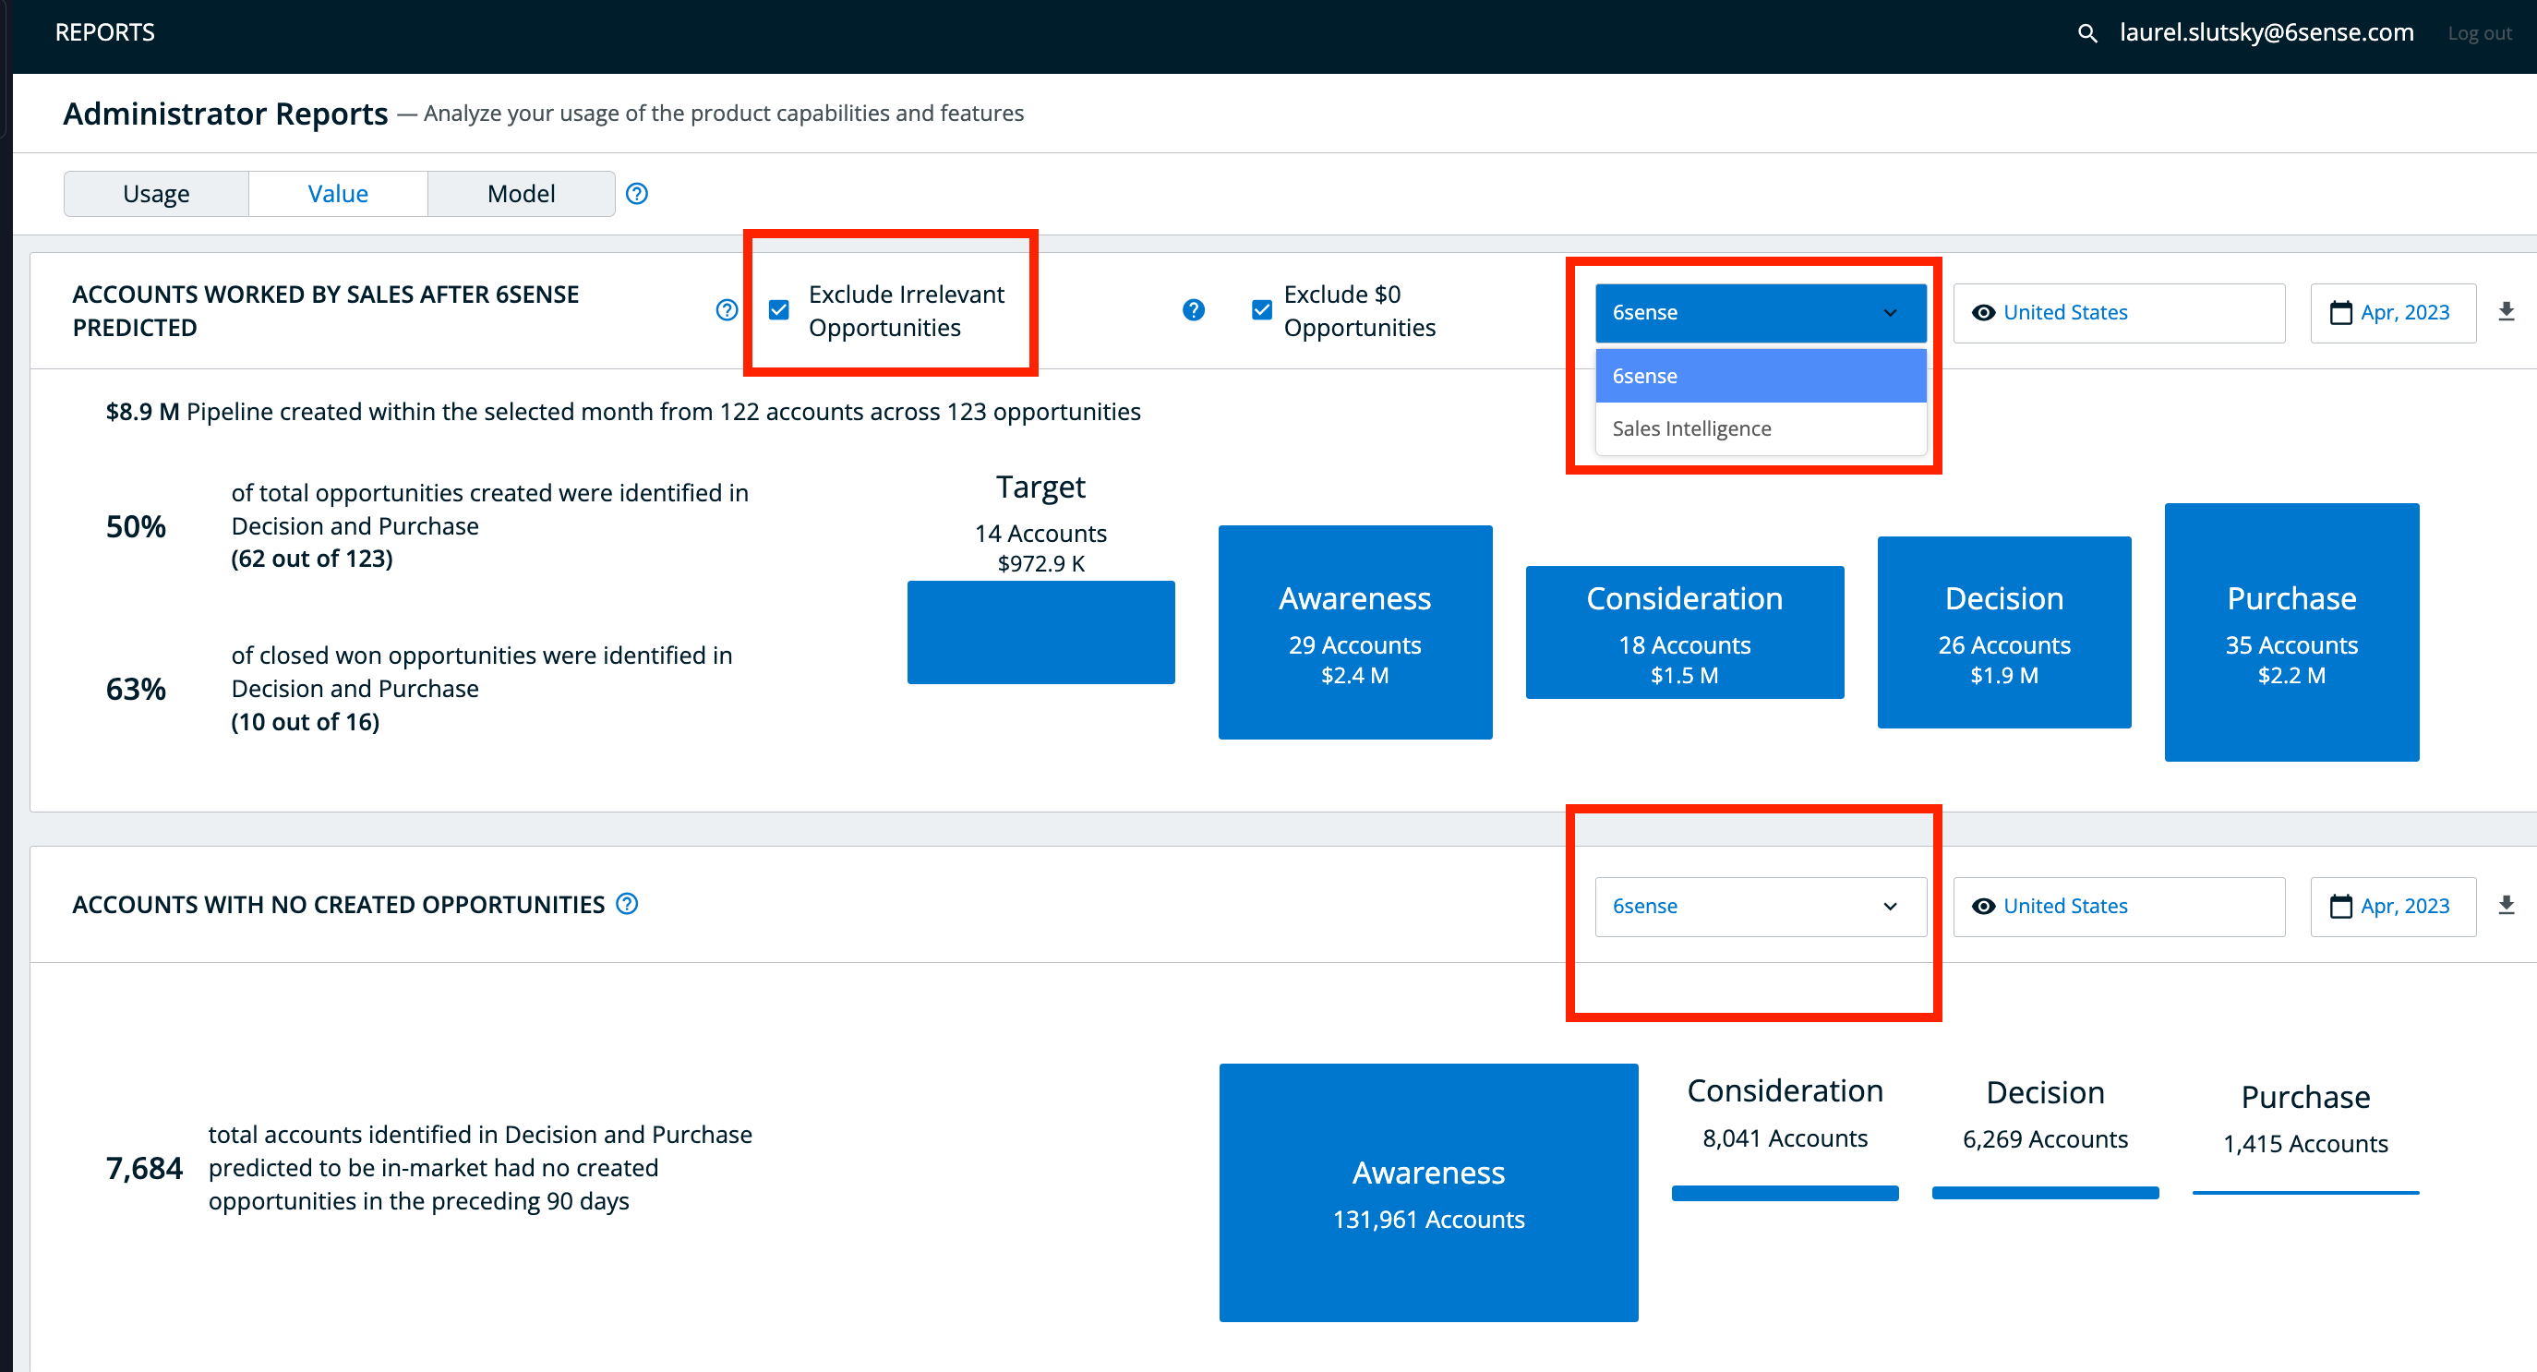Viewport: 2537px width, 1372px height.
Task: Click calendar icon in first Apr, 2023 picker
Action: click(x=2341, y=313)
